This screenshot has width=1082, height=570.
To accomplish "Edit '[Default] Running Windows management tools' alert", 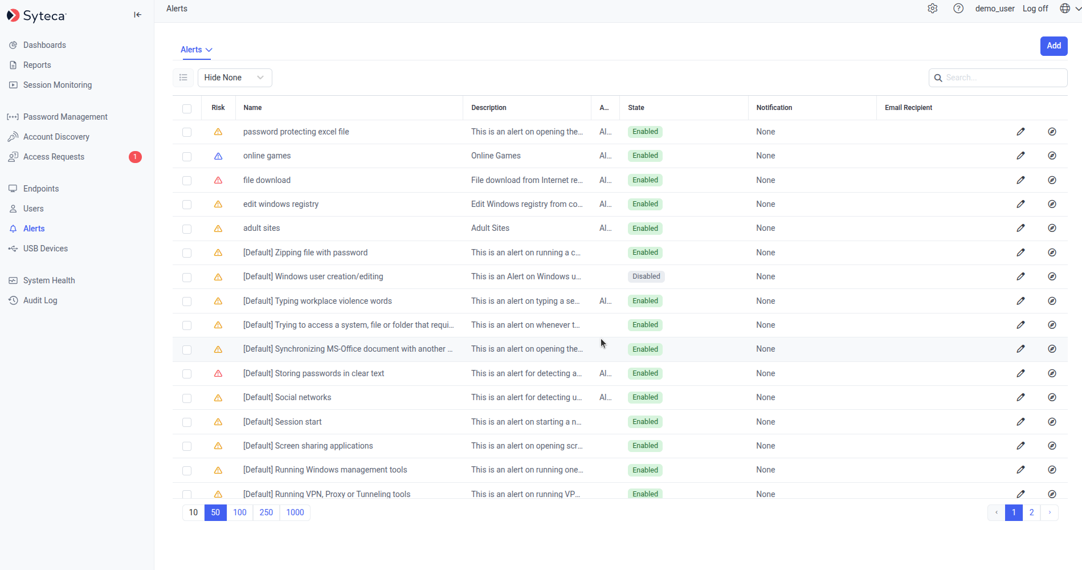I will pos(1020,470).
